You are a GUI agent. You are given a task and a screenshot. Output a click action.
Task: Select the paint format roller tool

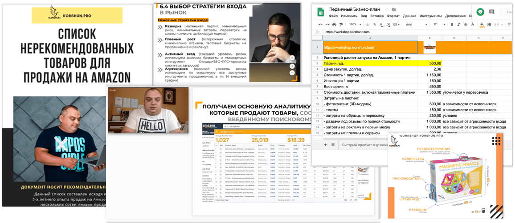341,24
